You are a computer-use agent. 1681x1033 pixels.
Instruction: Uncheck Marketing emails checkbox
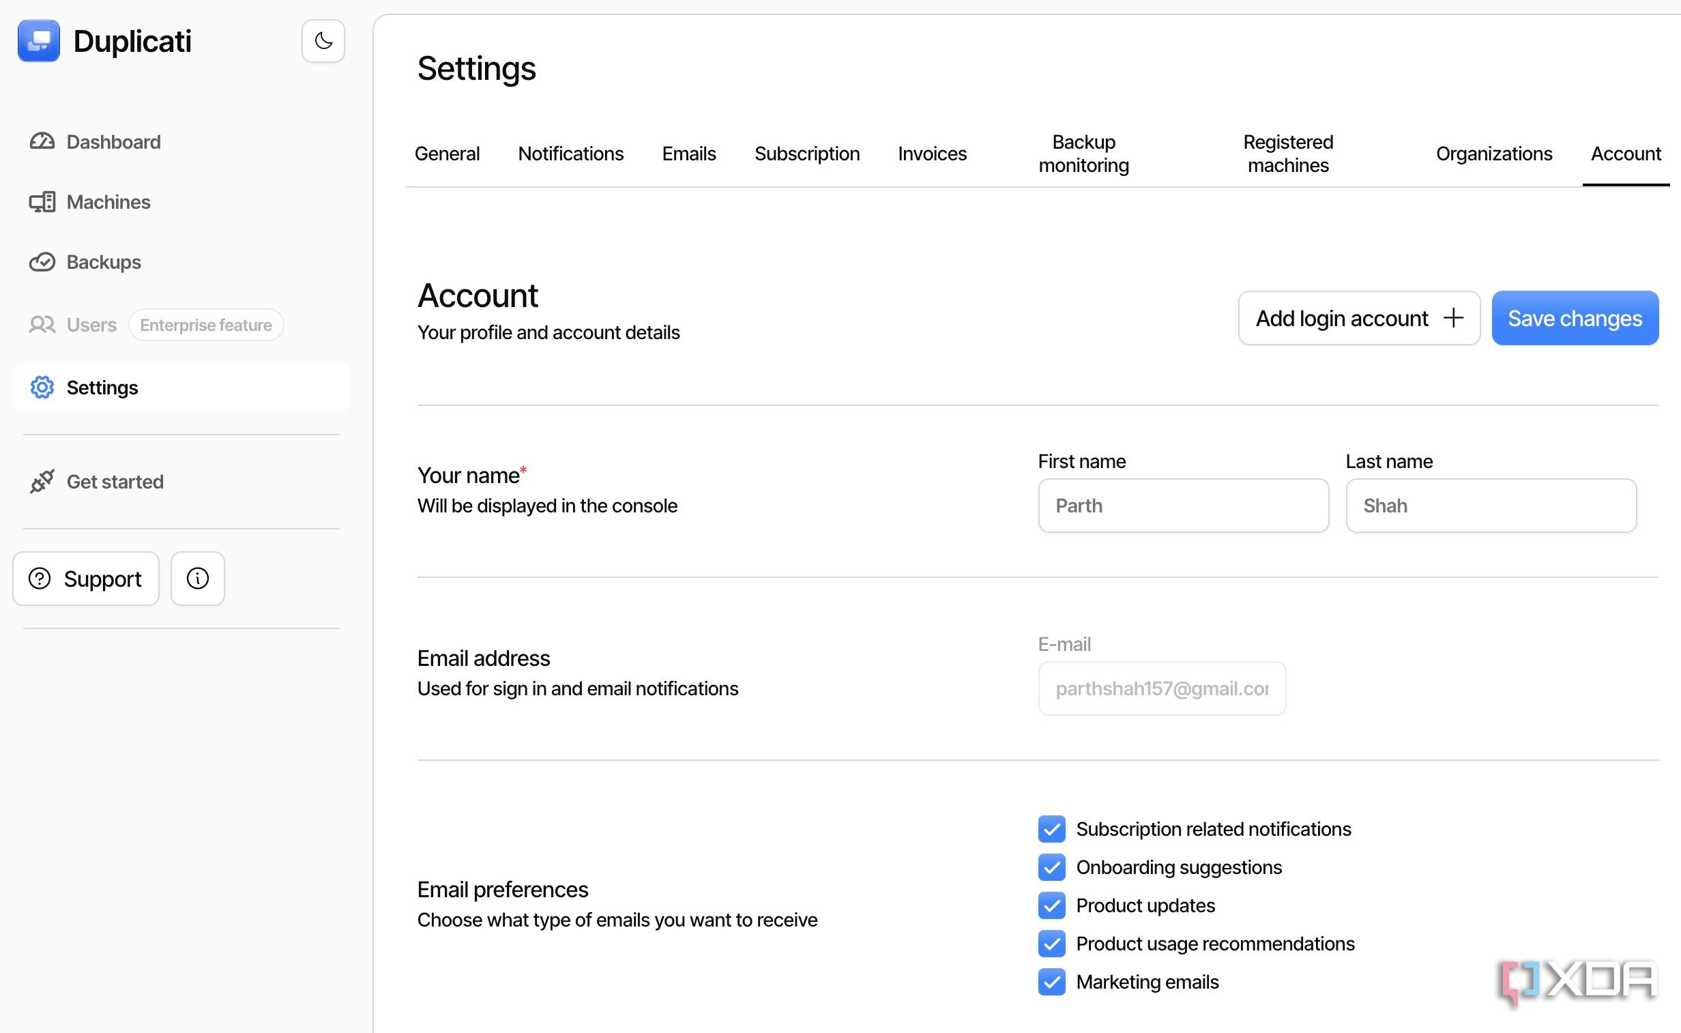click(1052, 982)
